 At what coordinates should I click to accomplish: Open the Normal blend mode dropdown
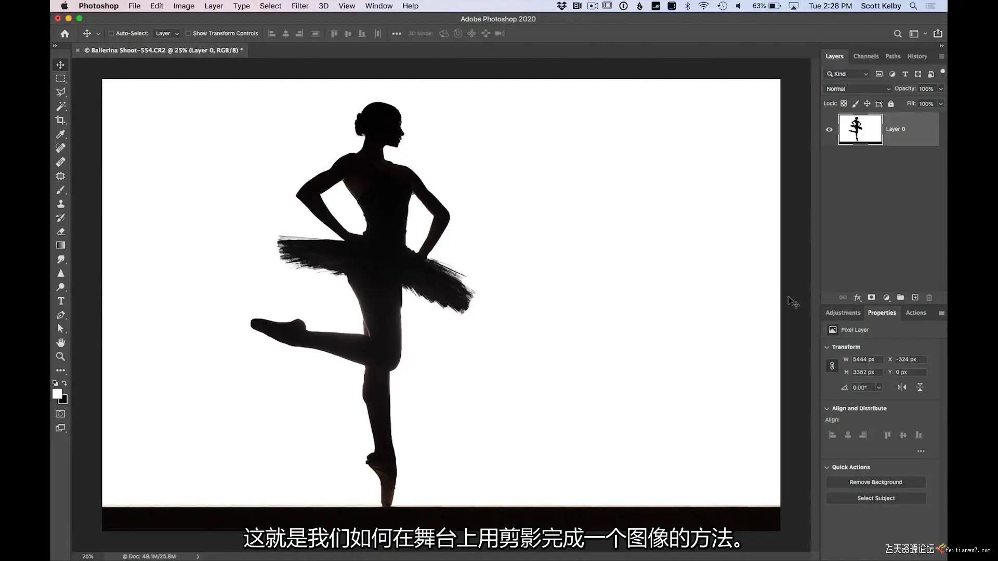[x=858, y=89]
